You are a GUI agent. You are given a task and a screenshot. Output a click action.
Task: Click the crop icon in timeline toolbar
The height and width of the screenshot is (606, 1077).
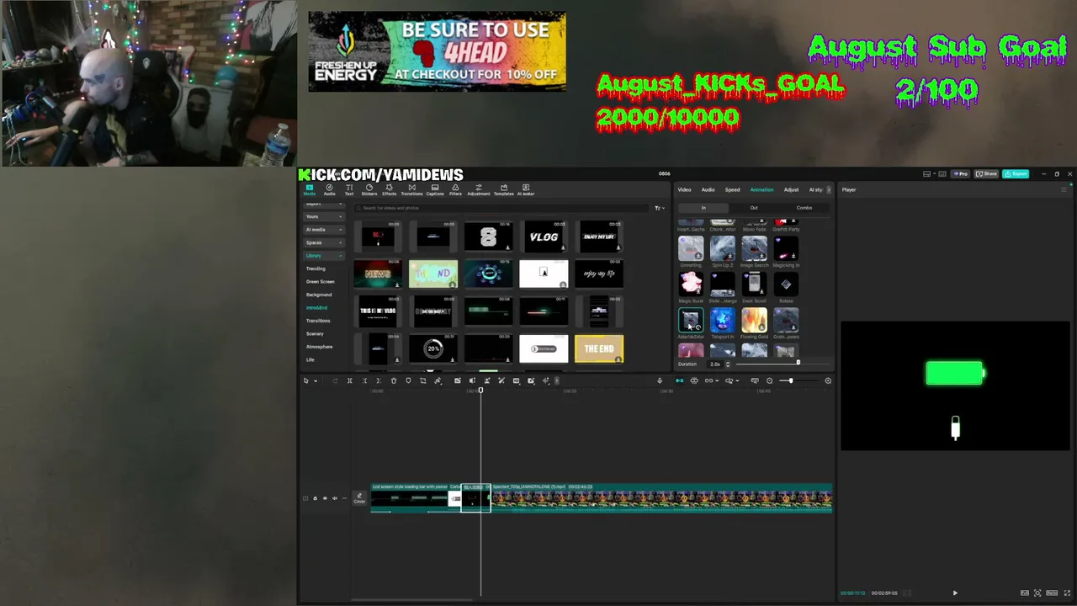point(422,381)
